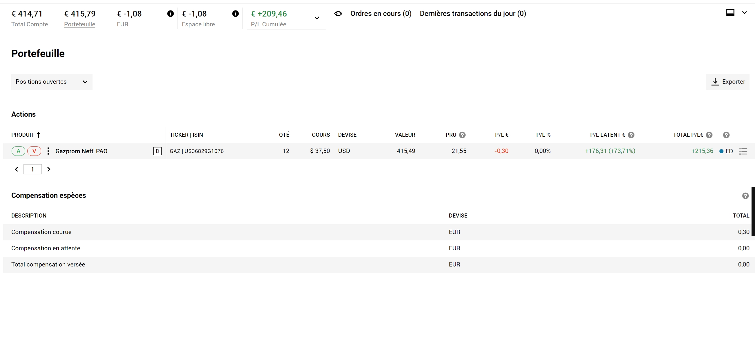Image resolution: width=755 pixels, height=347 pixels.
Task: Open the three-dot menu for Gazprom Neft'
Action: [48, 151]
